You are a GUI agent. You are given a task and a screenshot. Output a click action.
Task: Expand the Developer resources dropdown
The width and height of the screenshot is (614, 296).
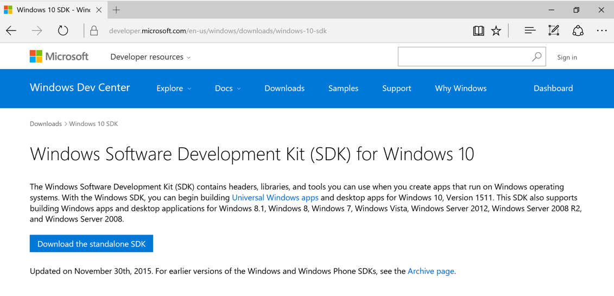pos(150,57)
